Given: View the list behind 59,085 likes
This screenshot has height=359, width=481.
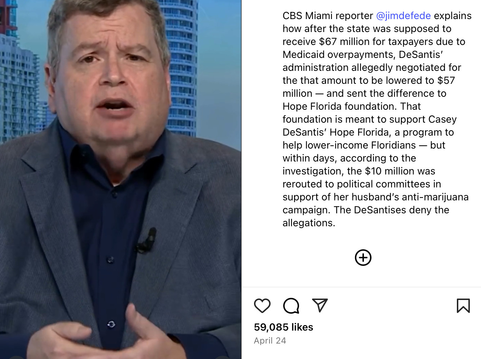Looking at the screenshot, I should point(284,327).
